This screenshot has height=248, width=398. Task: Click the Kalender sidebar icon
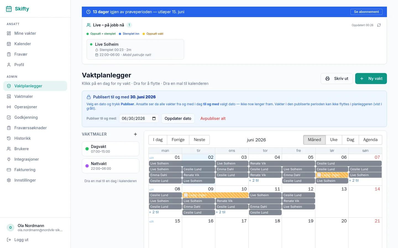(9, 44)
